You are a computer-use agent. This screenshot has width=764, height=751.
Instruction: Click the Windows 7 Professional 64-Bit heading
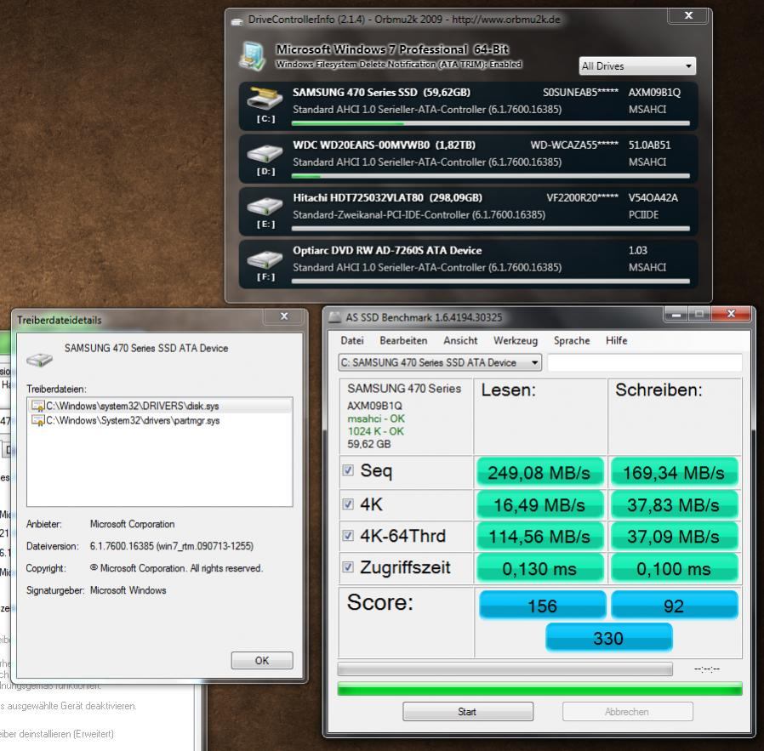click(392, 49)
